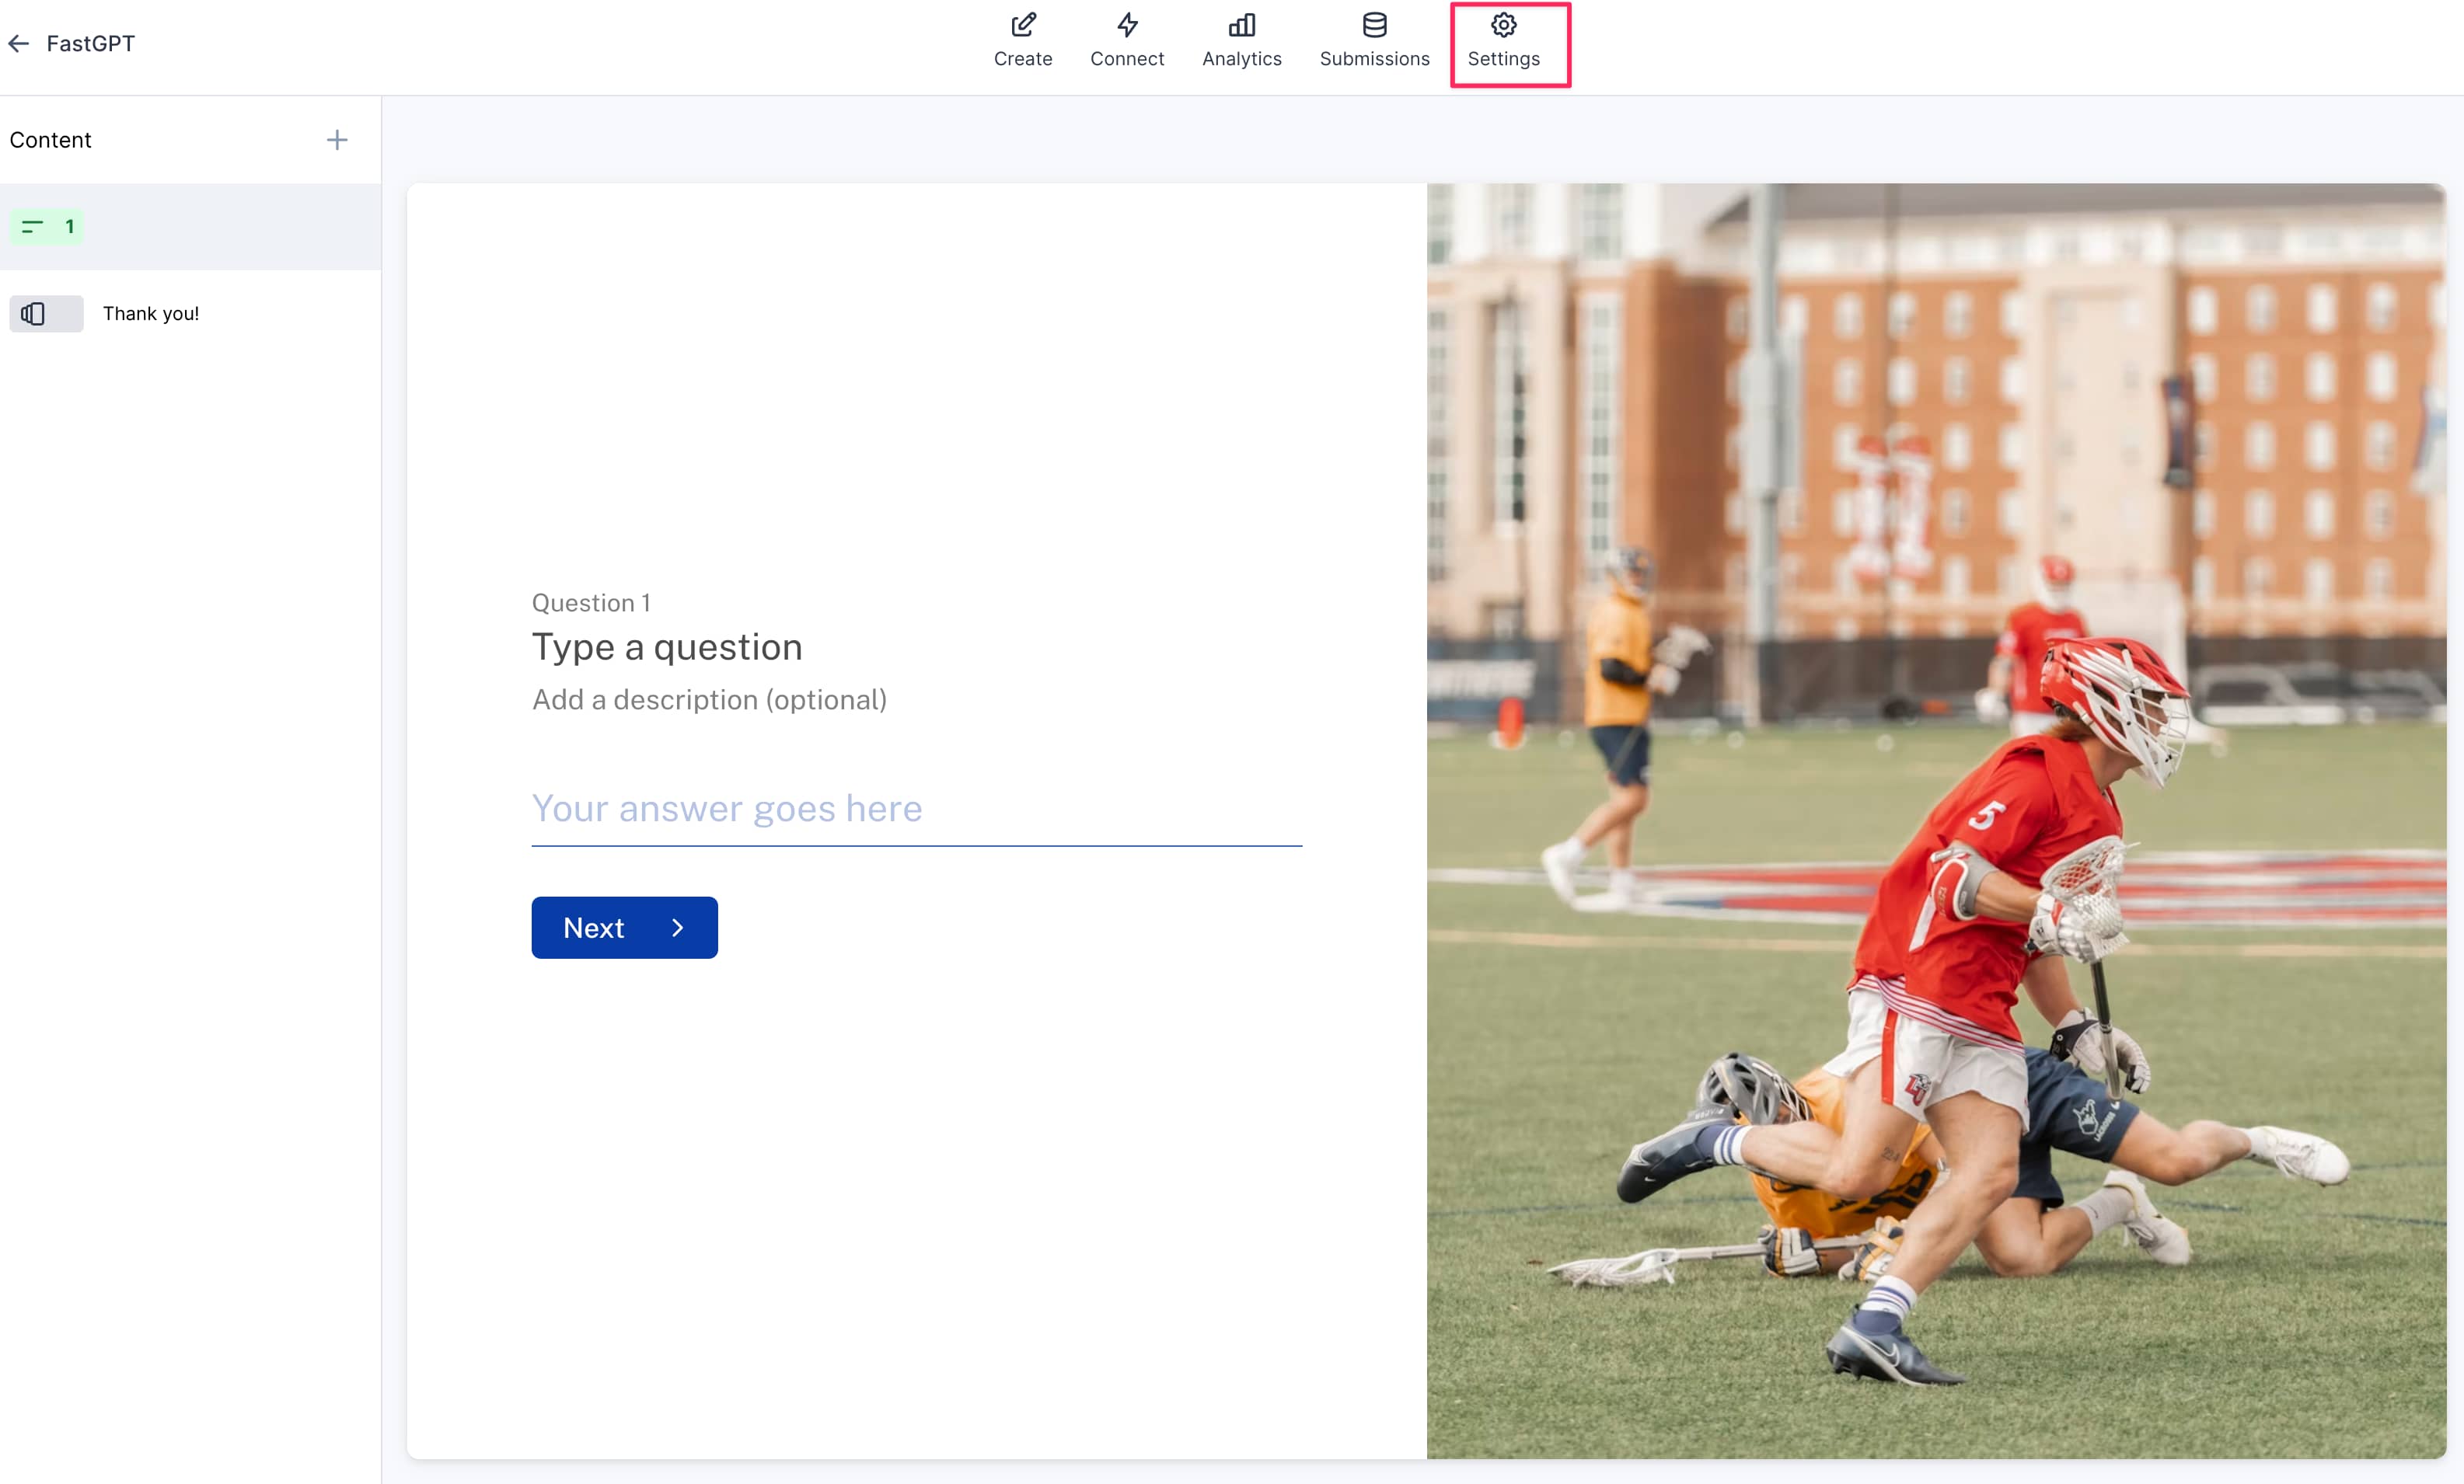Click the back arrow next to FastGPT
2464x1484 pixels.
[x=19, y=44]
